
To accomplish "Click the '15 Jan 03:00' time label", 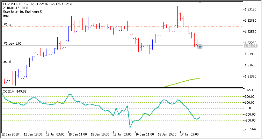I will tap(55, 134).
